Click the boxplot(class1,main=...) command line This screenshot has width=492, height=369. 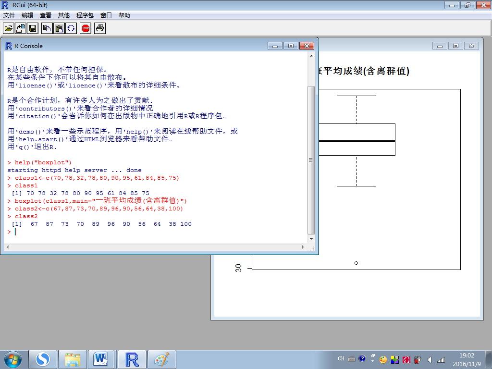[97, 201]
